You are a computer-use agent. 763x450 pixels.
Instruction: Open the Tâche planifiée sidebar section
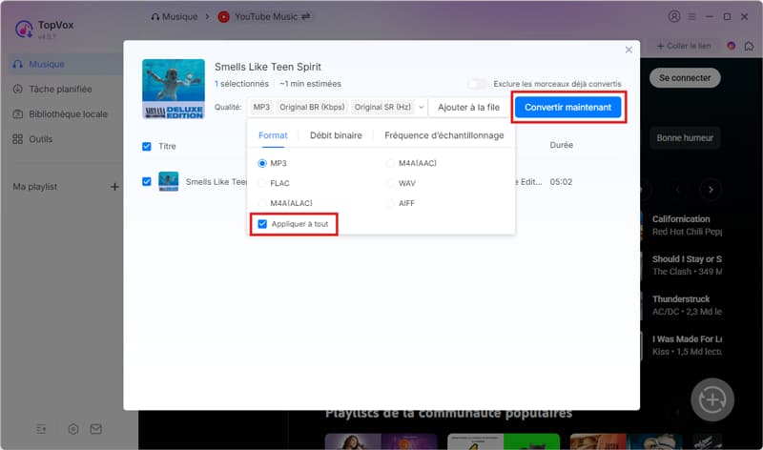pos(59,89)
